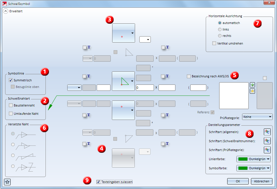277x189 pixels.
Task: Click the yellow star favorites icon beside list
Action: (x=252, y=91)
